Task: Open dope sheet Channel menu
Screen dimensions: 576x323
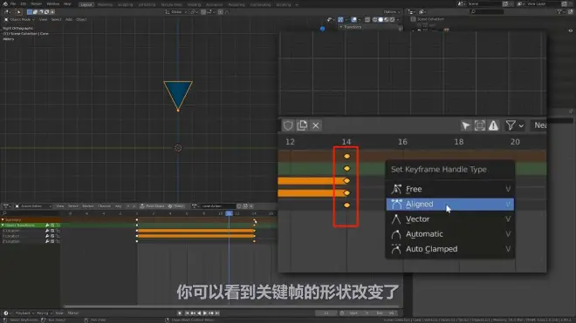Action: coord(104,206)
